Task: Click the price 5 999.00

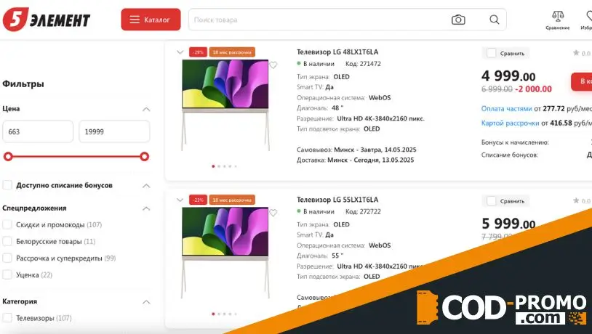Action: pos(508,224)
